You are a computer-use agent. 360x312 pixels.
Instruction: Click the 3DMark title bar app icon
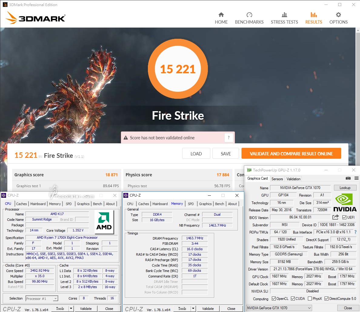(x=5, y=5)
